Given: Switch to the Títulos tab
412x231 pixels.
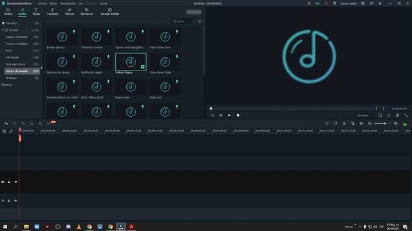Looking at the screenshot, I should point(36,12).
